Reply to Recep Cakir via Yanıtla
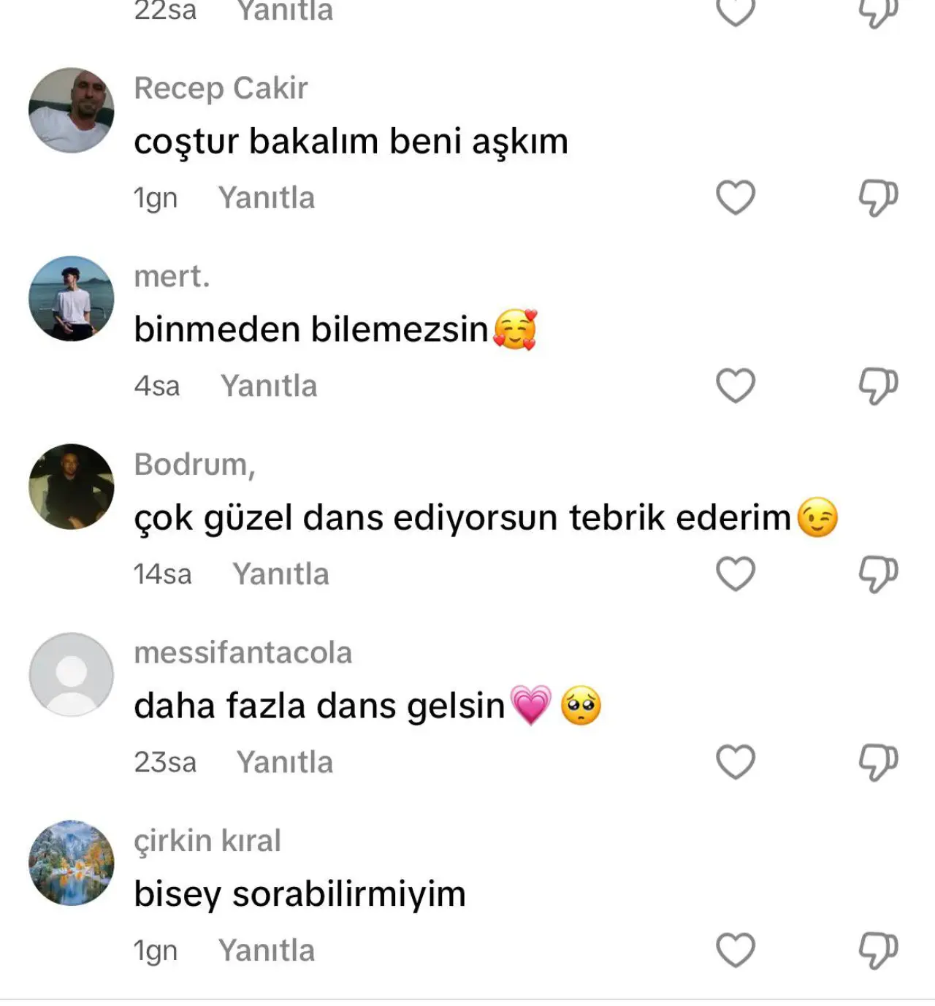The width and height of the screenshot is (935, 1006). (x=267, y=198)
